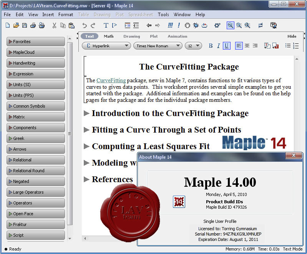Expand the Favorites palette
Image resolution: width=307 pixels, height=254 pixels.
(x=36, y=42)
